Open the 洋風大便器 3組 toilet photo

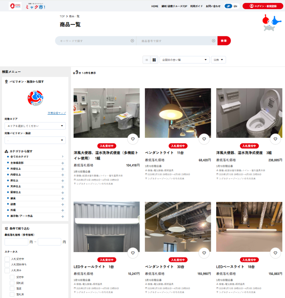point(249,113)
